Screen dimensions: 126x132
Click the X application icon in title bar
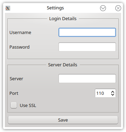[x=8, y=8]
